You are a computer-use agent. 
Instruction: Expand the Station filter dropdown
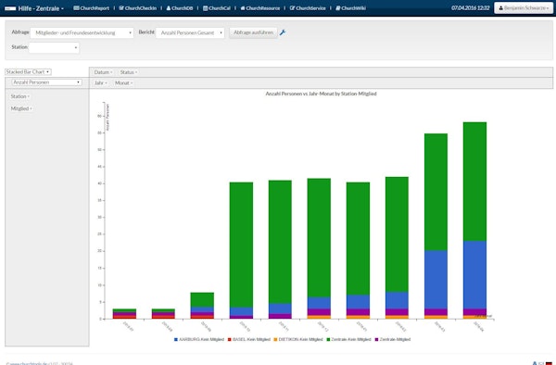[54, 47]
